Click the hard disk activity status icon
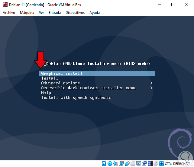Screen dimensions: 194x167 click(104, 164)
